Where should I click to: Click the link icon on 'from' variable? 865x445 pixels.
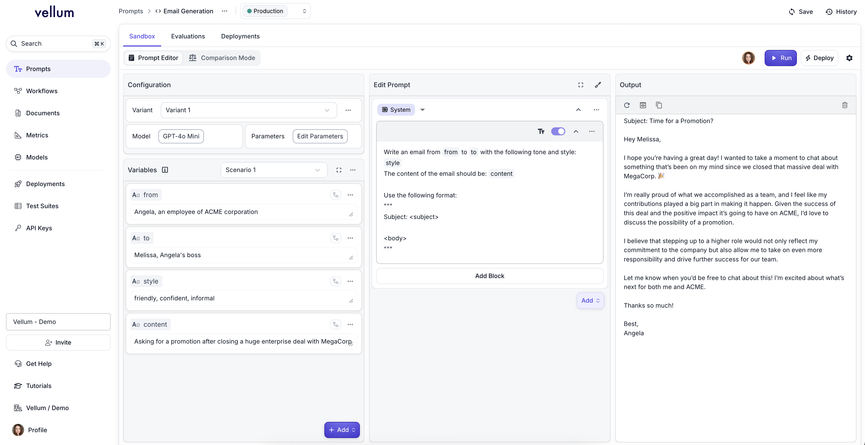335,195
